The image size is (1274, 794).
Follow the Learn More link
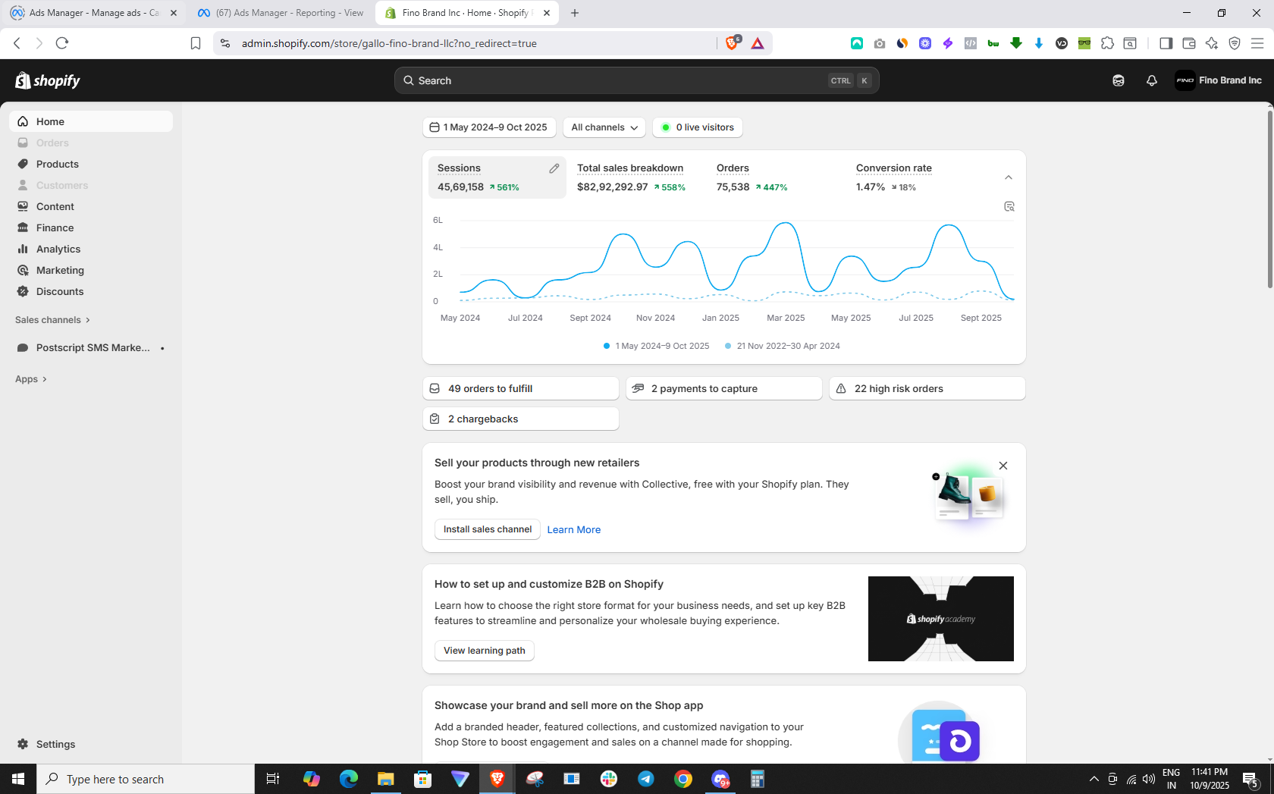[x=574, y=529]
